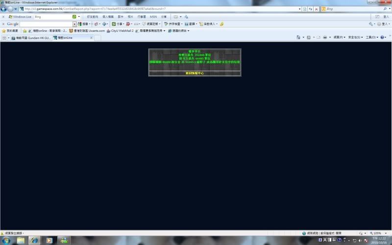392x245 pixels.
Task: Click the 返回情報中心 link
Action: 195,73
